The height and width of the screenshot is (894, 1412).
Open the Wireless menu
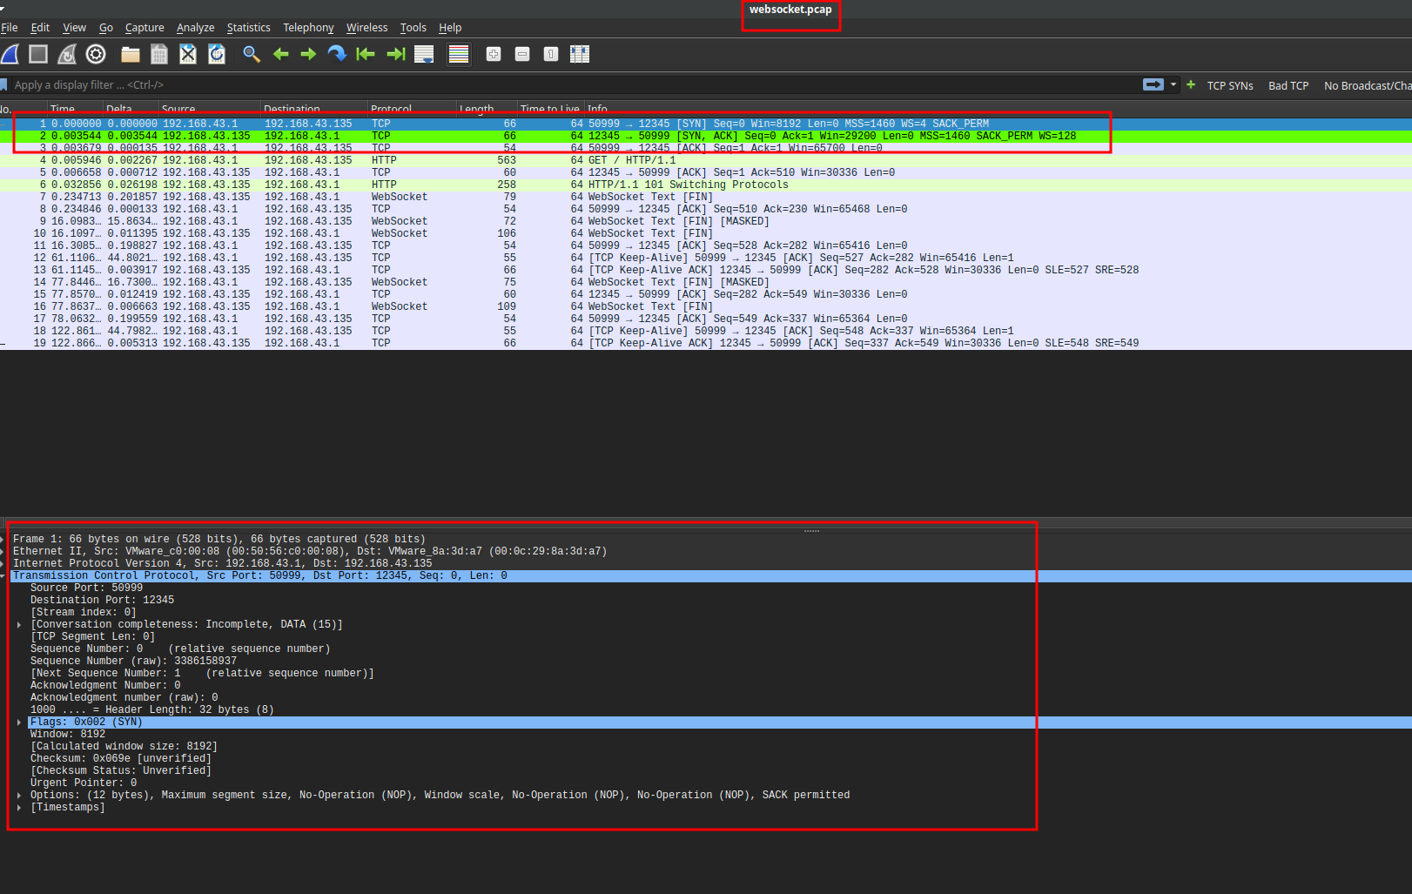point(366,28)
